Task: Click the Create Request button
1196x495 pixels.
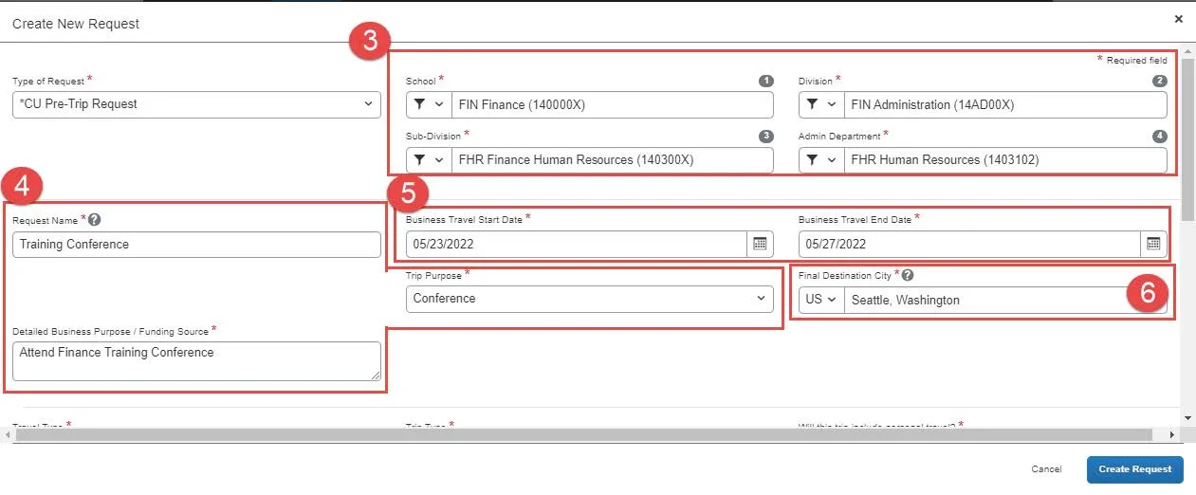Action: (1135, 469)
